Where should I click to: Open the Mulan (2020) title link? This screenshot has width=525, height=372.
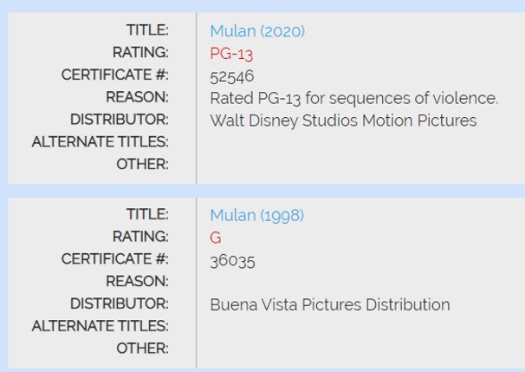coord(257,31)
